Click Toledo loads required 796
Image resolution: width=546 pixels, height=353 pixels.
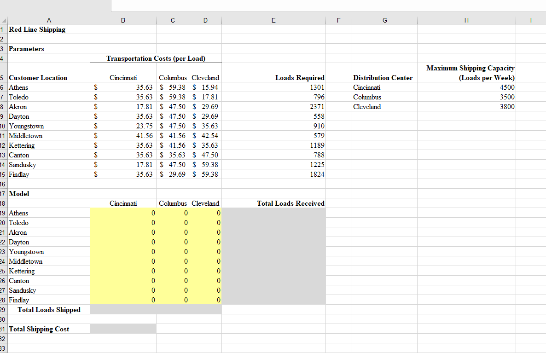(x=273, y=97)
